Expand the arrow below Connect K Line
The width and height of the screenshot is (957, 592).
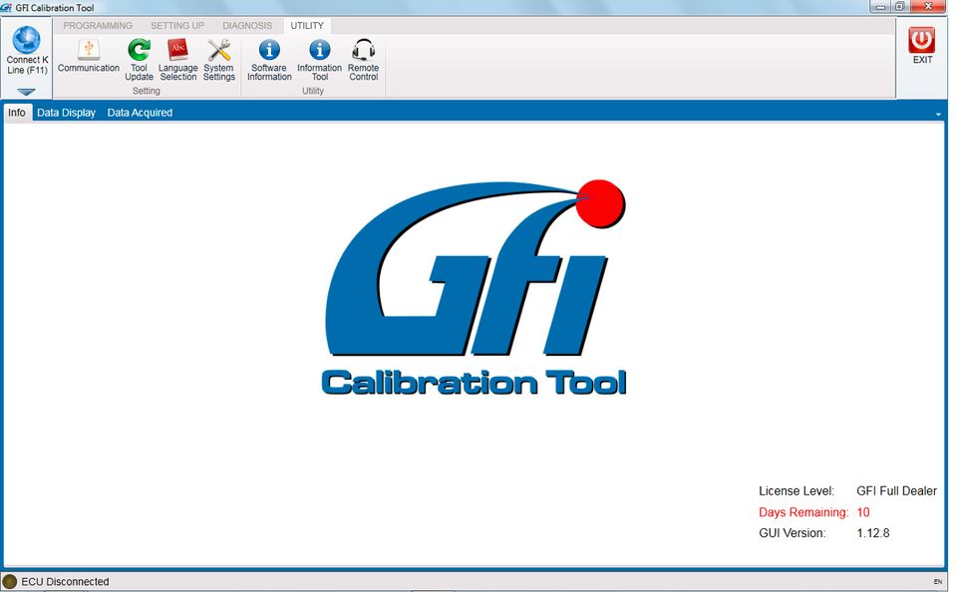pyautogui.click(x=26, y=92)
